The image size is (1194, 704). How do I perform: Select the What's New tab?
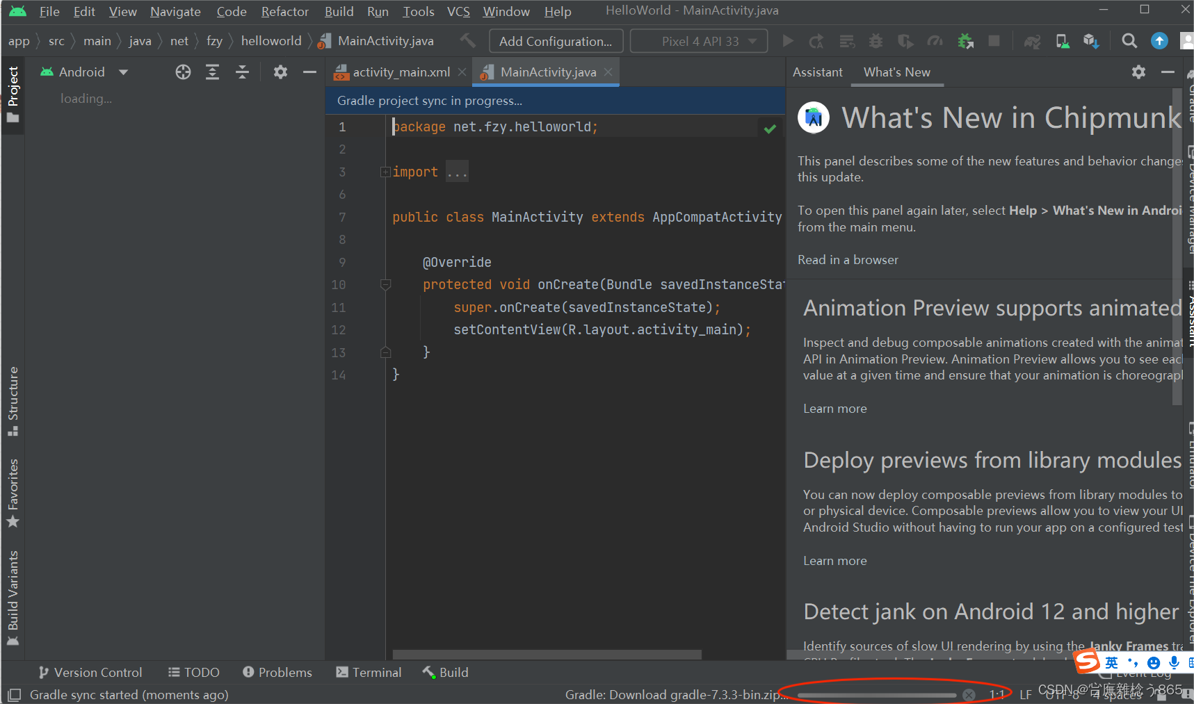[x=896, y=72]
